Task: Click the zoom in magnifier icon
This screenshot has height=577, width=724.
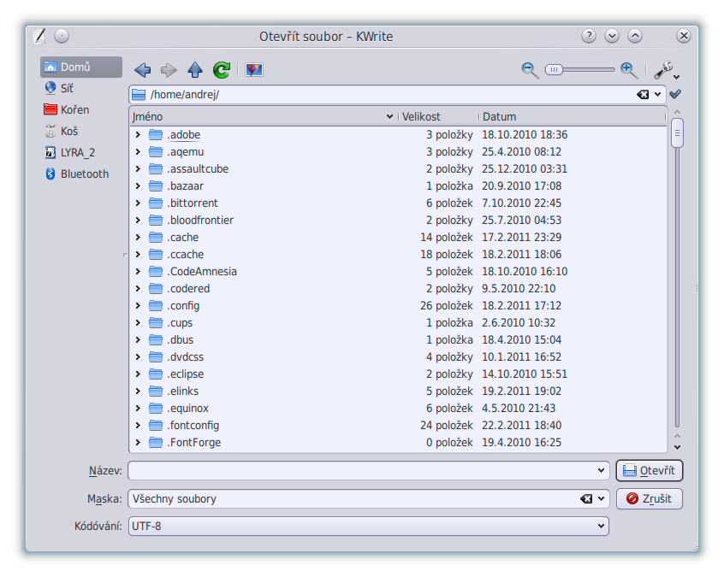Action: (x=629, y=70)
